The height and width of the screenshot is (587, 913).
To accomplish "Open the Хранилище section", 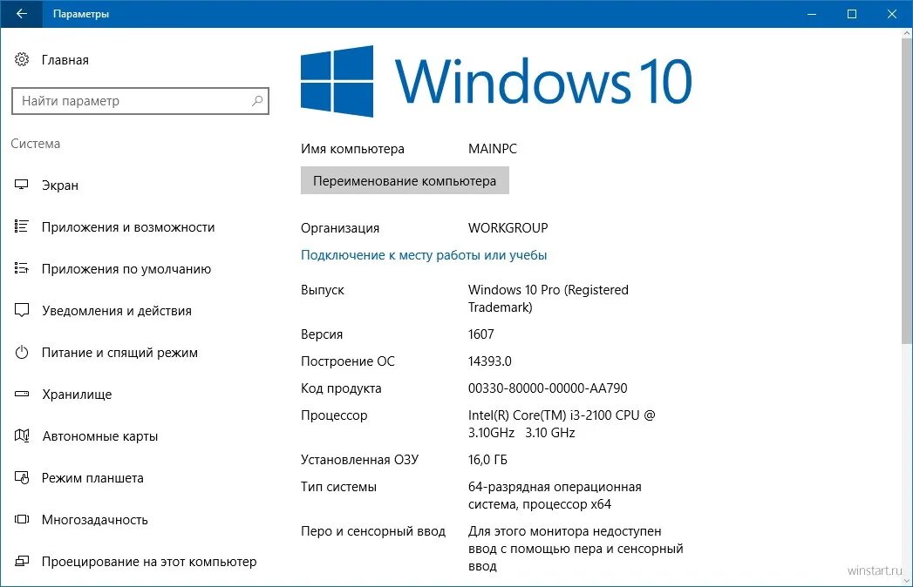I will point(77,395).
